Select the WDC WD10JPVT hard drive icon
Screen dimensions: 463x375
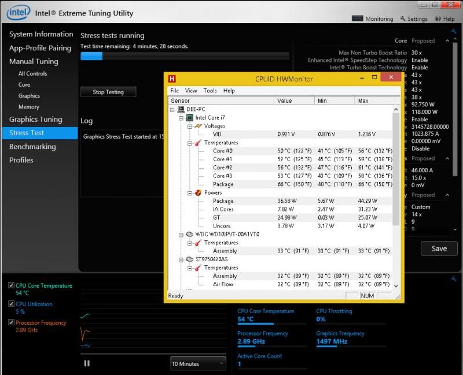(190, 235)
